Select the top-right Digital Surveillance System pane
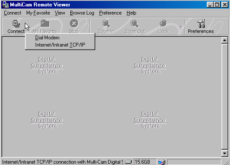This screenshot has width=230, height=165. tap(150, 65)
